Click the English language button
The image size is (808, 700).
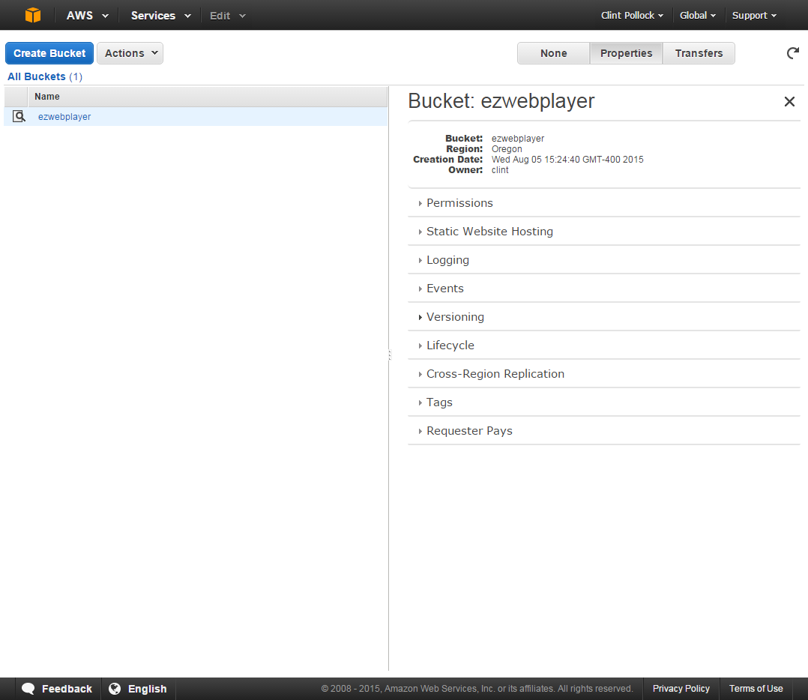pos(138,689)
